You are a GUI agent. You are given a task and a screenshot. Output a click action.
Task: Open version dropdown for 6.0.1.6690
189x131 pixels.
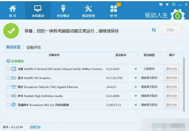click(136, 96)
